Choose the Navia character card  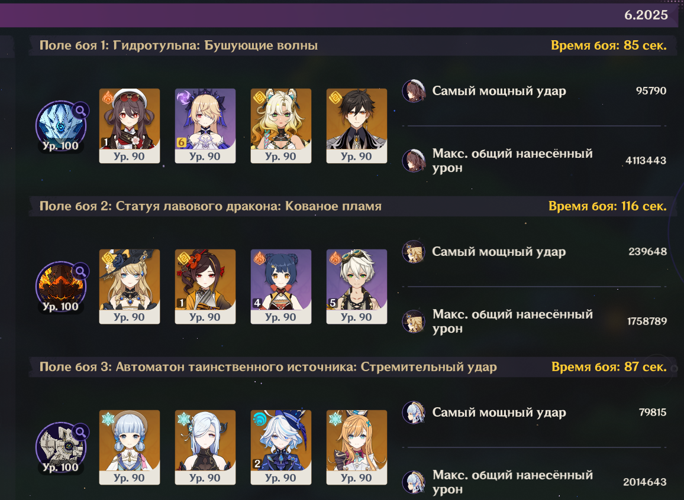coord(130,287)
